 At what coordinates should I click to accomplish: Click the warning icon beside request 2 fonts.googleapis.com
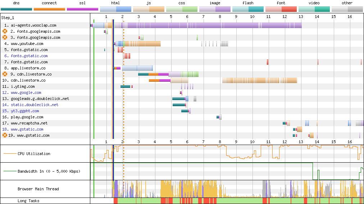click(5, 31)
